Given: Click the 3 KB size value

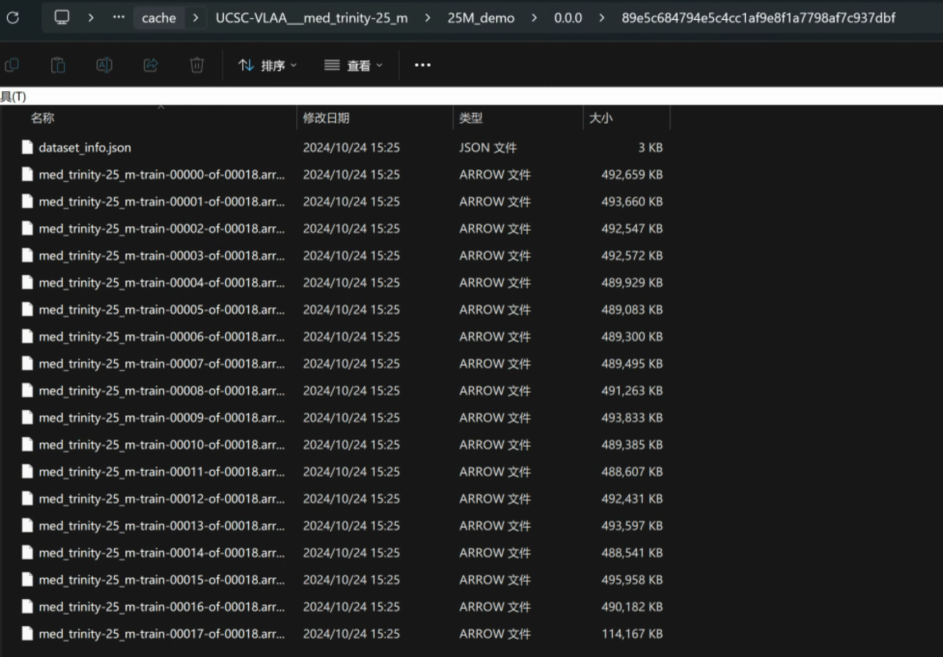Looking at the screenshot, I should coord(650,148).
